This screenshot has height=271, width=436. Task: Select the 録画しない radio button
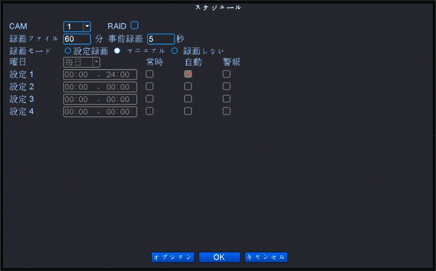(174, 51)
